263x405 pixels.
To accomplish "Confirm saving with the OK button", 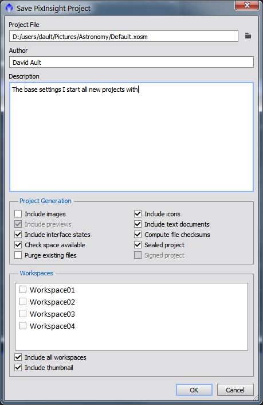I will [x=194, y=390].
